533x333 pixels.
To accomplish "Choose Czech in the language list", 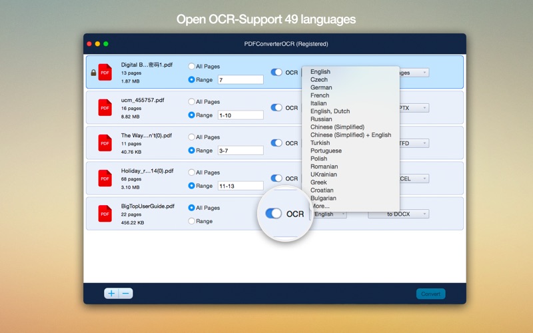I will point(350,79).
